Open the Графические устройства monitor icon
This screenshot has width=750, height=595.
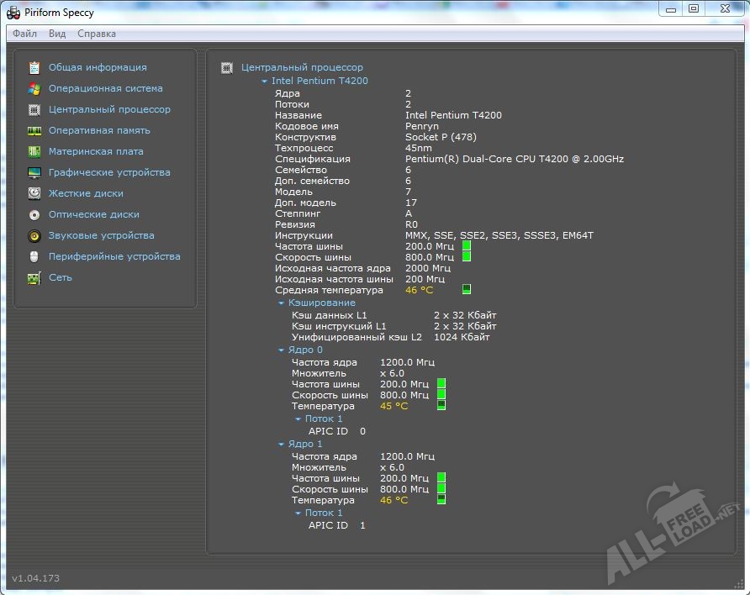click(x=34, y=172)
